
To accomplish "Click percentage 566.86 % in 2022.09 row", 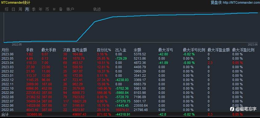I will 104,93.
